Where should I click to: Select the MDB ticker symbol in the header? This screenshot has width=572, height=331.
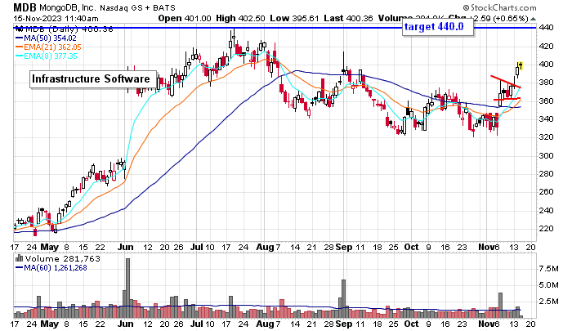[x=25, y=7]
